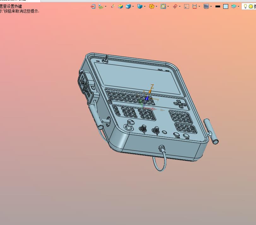Click the red exit arrow icon
Screen dimensions: 256x225
tap(93, 6)
